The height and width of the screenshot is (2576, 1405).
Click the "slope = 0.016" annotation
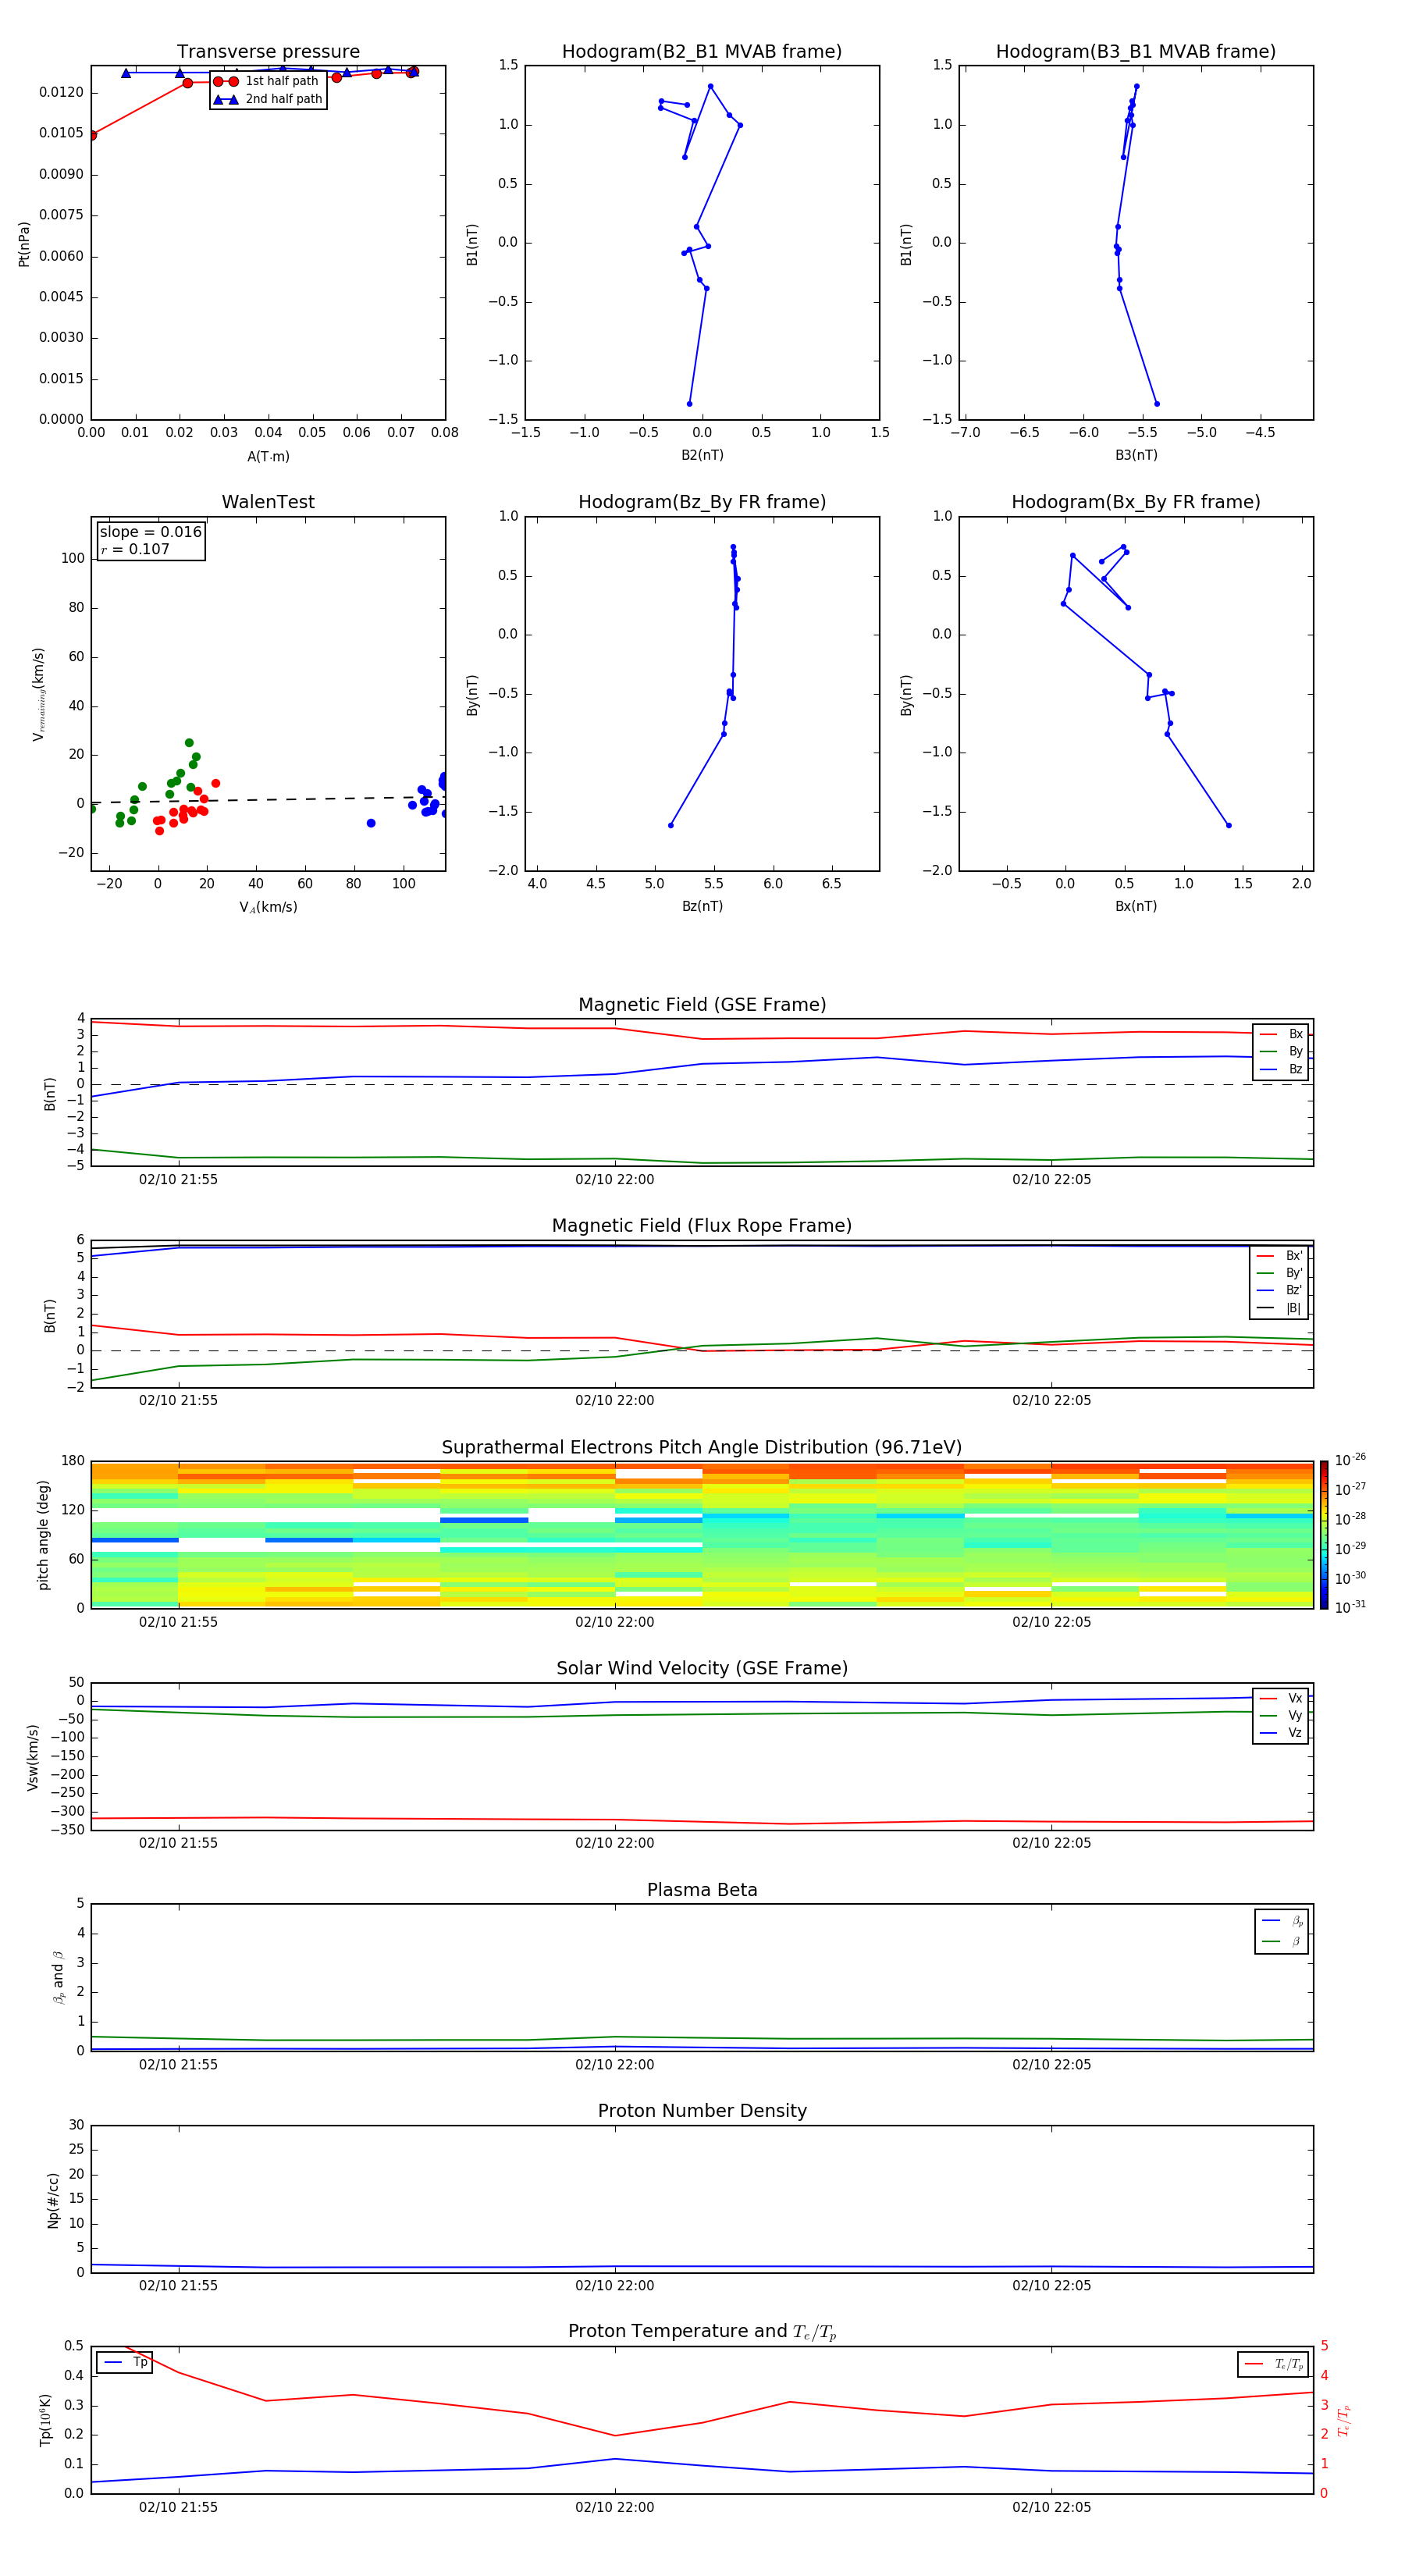click(151, 532)
